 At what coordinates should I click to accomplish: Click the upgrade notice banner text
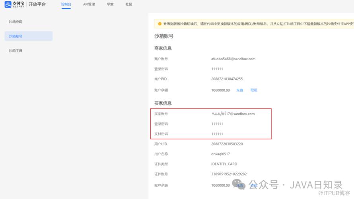259,24
